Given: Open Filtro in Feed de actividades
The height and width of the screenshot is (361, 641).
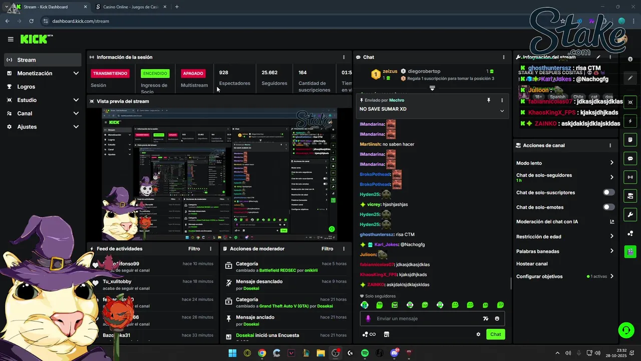Looking at the screenshot, I should 194,249.
